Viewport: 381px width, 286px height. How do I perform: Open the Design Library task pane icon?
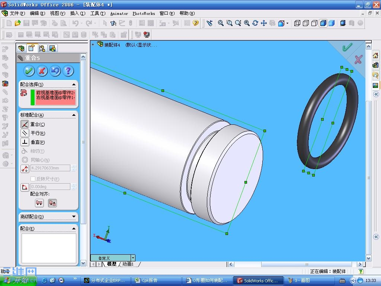tap(375, 65)
